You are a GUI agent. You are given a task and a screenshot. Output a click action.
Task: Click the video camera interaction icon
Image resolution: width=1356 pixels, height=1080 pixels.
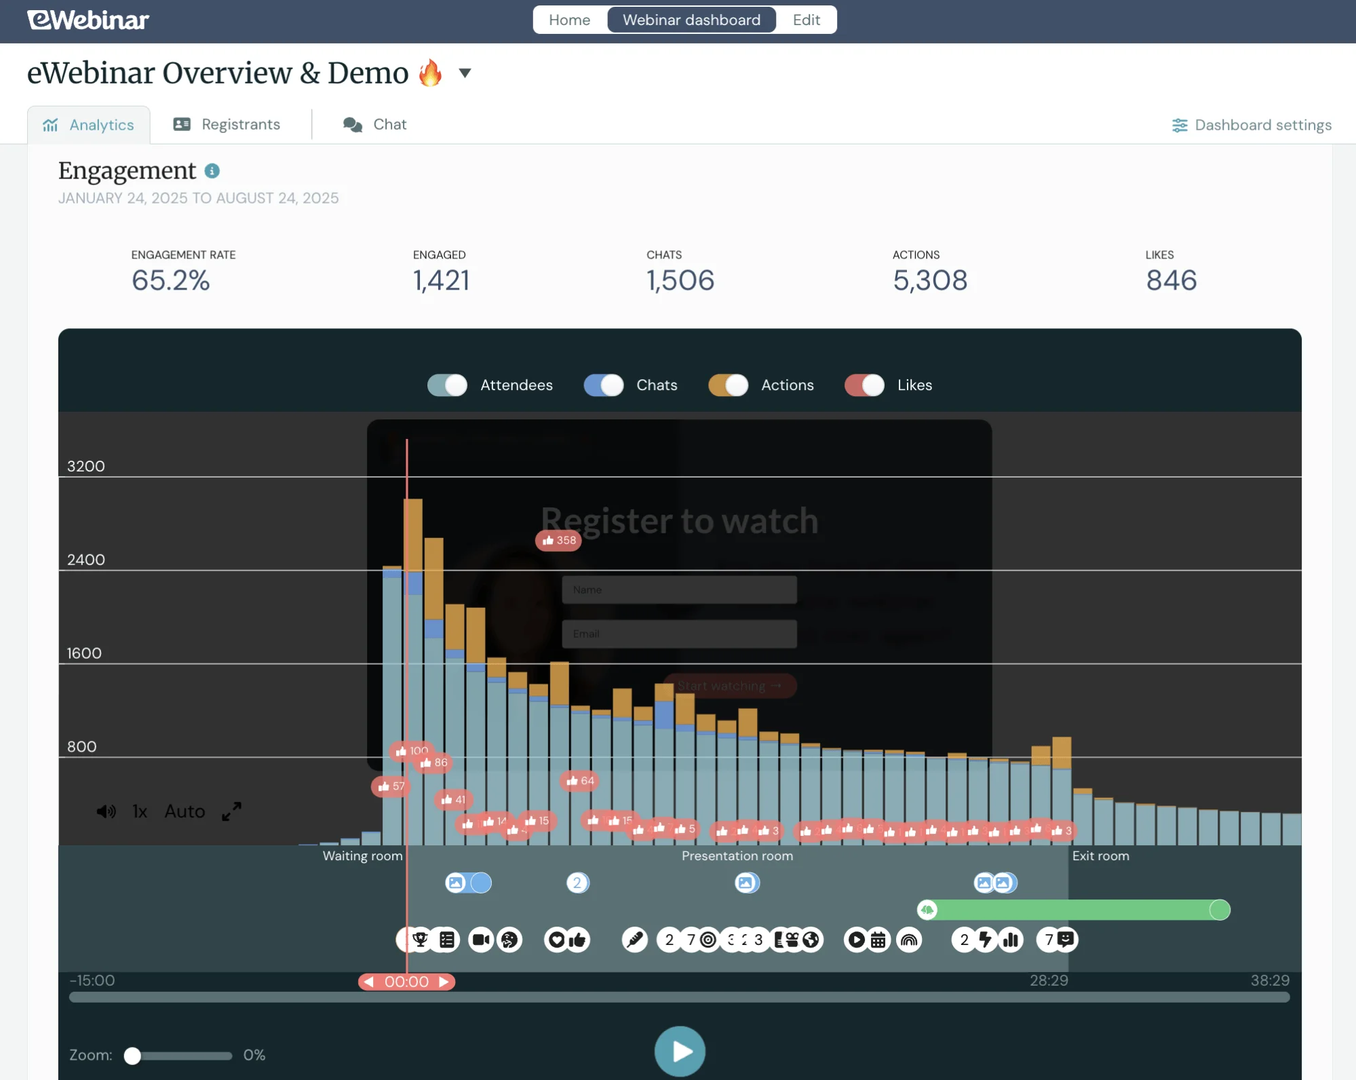click(481, 940)
